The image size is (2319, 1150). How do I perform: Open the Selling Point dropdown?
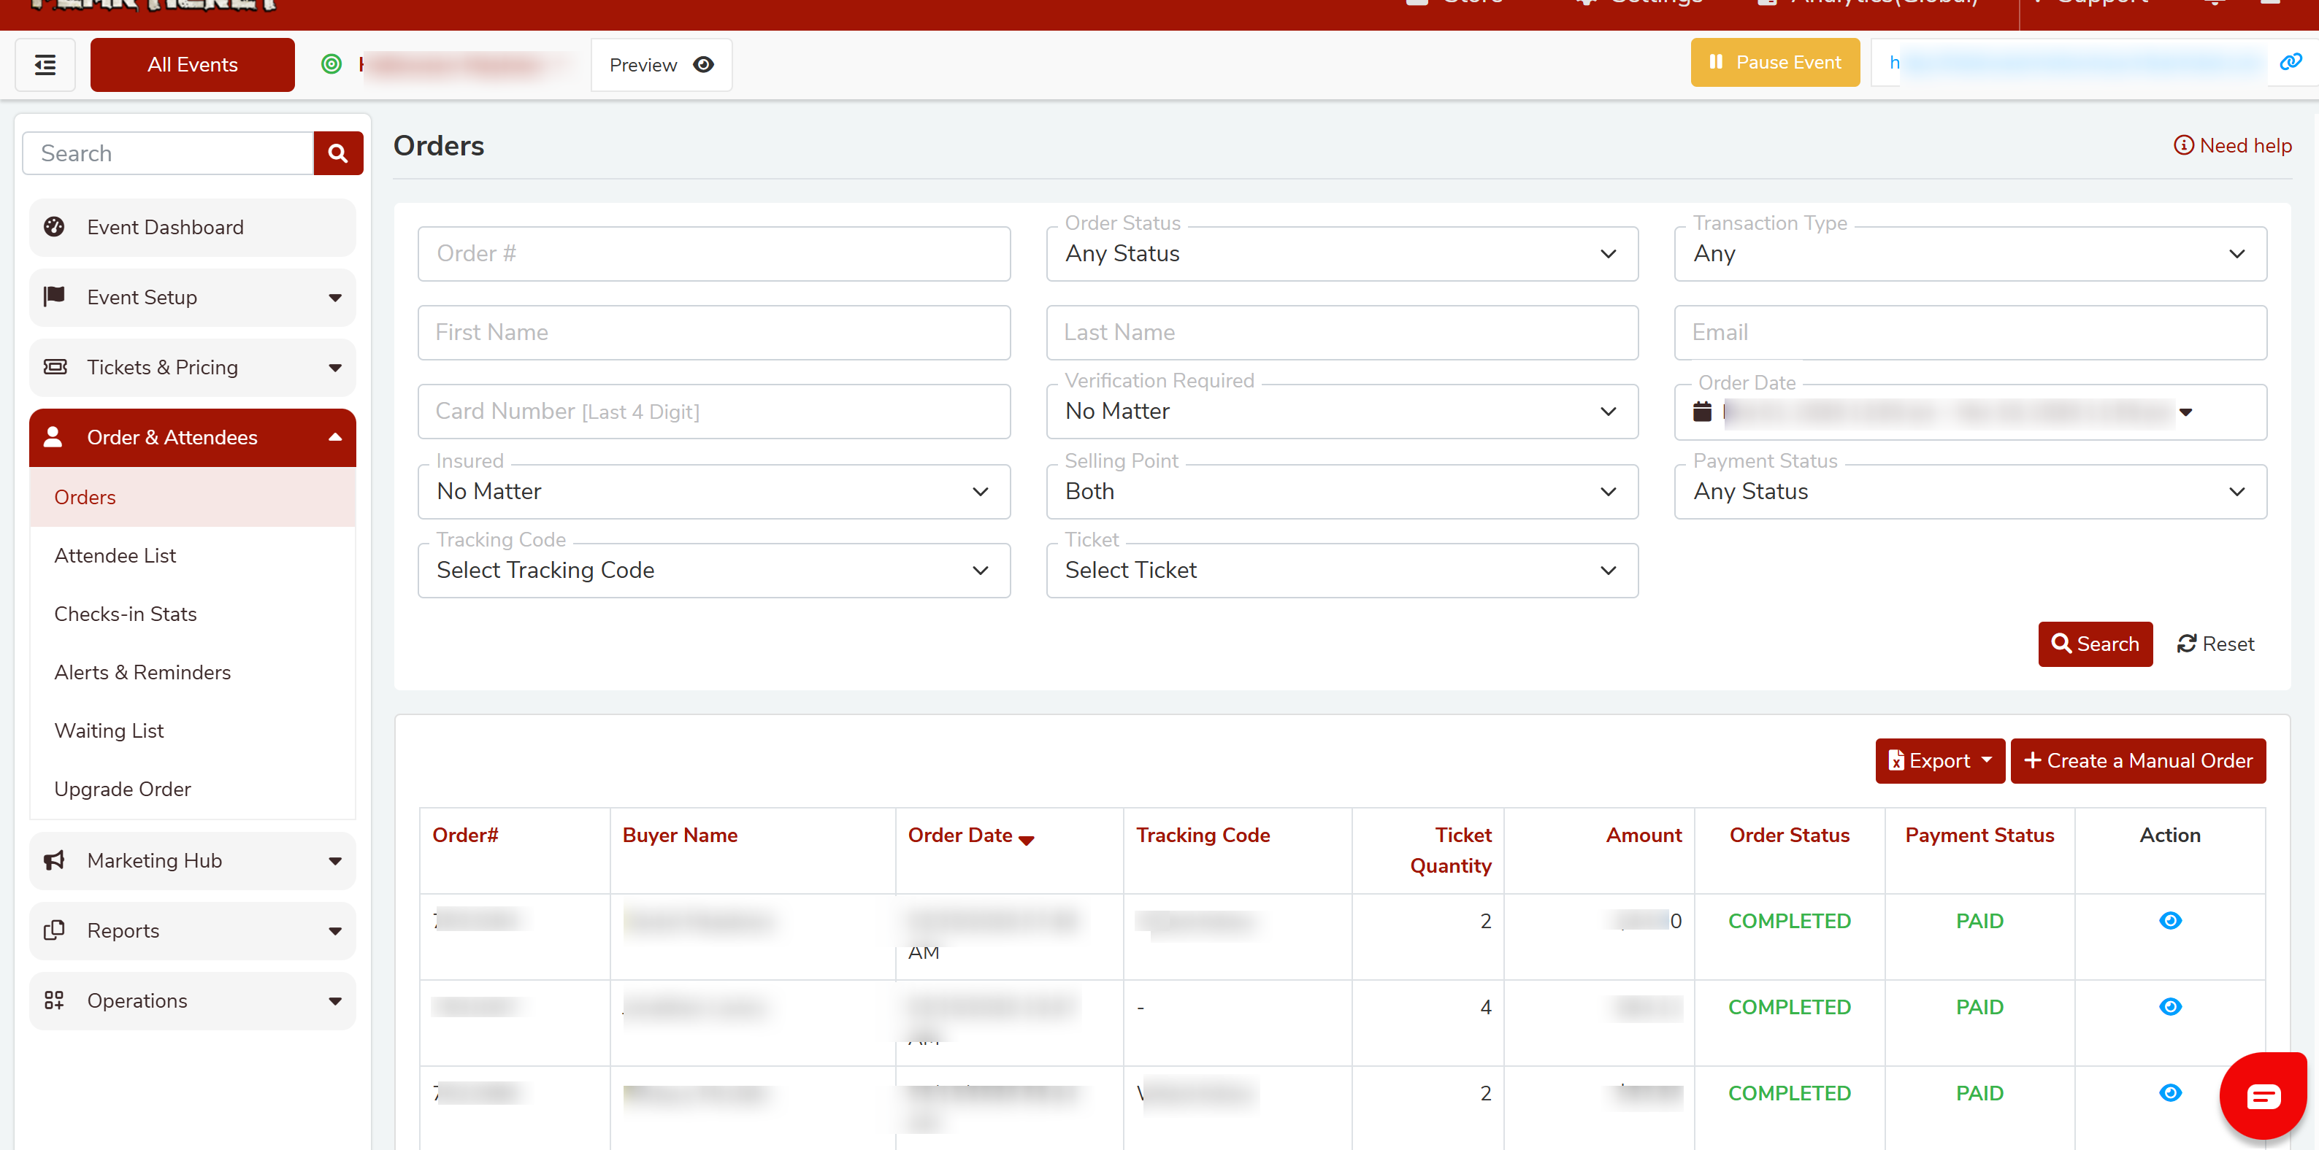pos(1341,491)
